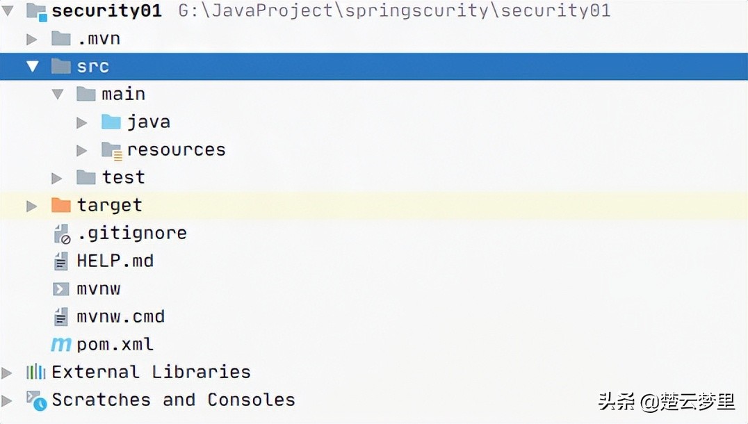Select the mvnw.cmd file
Image resolution: width=748 pixels, height=424 pixels.
pos(120,316)
